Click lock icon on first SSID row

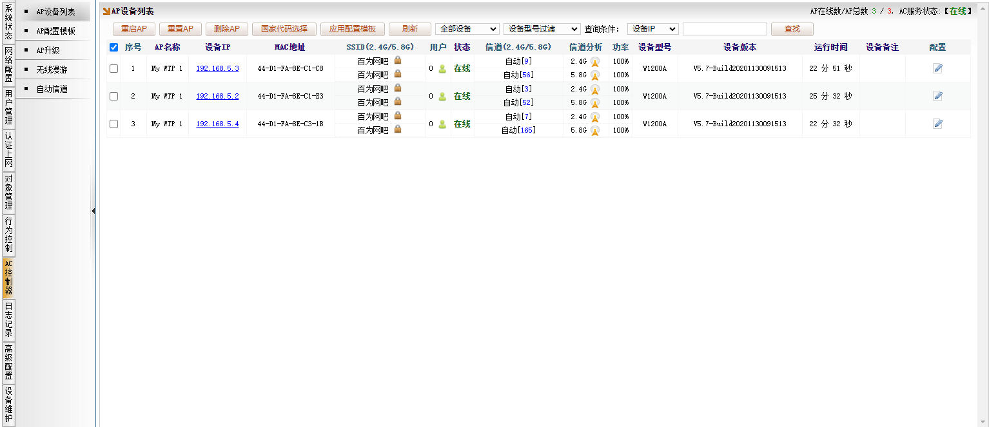tap(398, 61)
